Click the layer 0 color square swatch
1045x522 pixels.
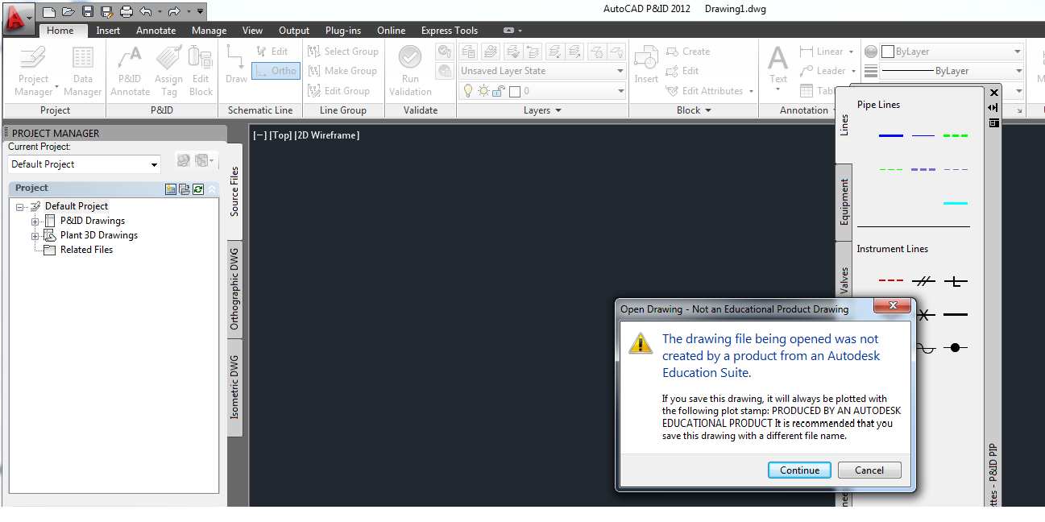[514, 92]
